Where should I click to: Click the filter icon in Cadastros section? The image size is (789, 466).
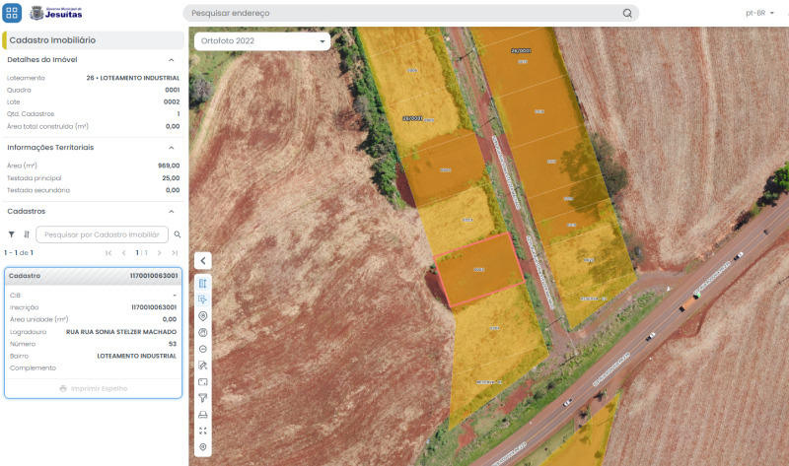click(x=11, y=234)
